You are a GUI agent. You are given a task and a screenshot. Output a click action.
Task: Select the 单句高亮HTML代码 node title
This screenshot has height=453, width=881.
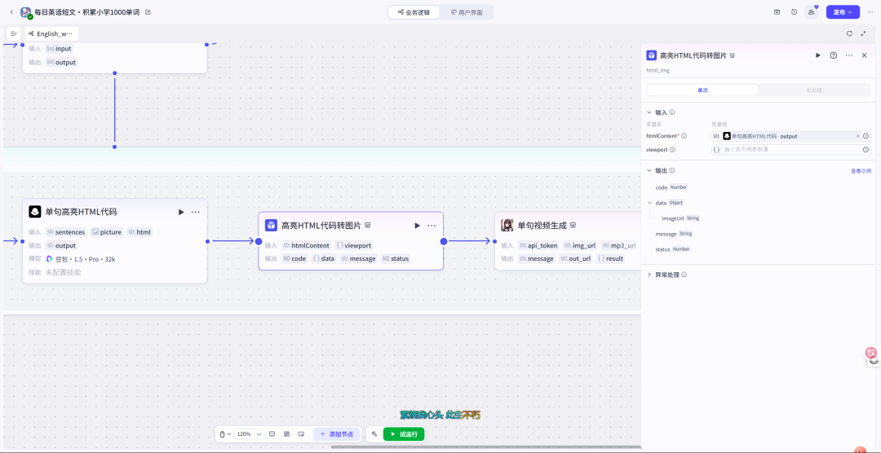pos(81,212)
